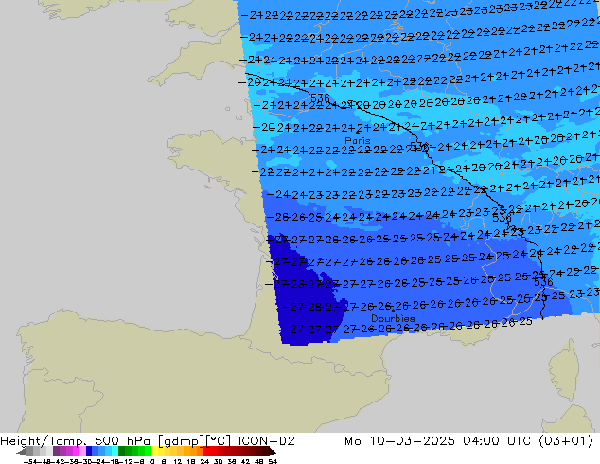Click the 54 value at the legend's right end
The image size is (600, 464).
273,462
